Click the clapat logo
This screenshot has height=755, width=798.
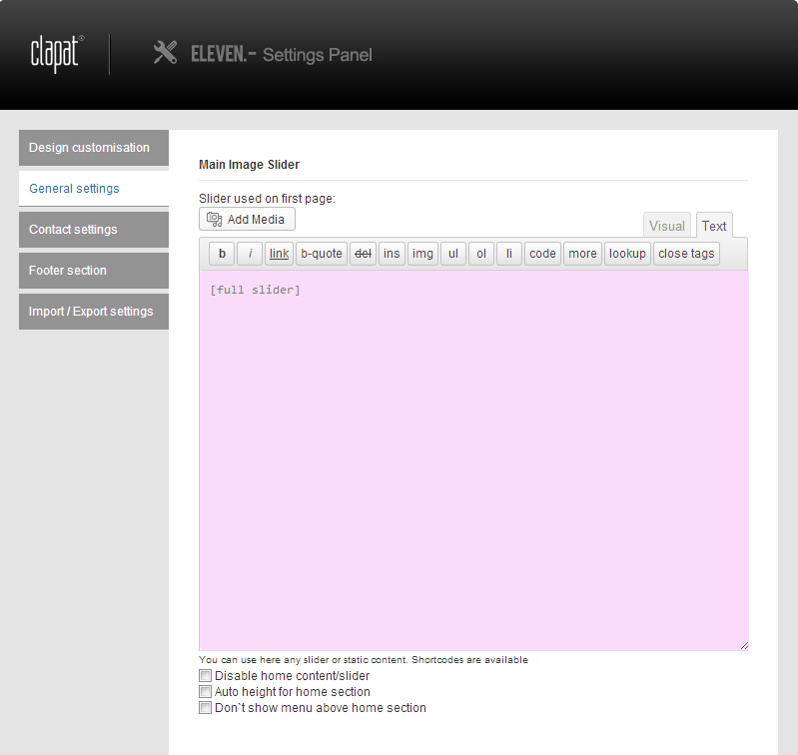click(x=57, y=54)
